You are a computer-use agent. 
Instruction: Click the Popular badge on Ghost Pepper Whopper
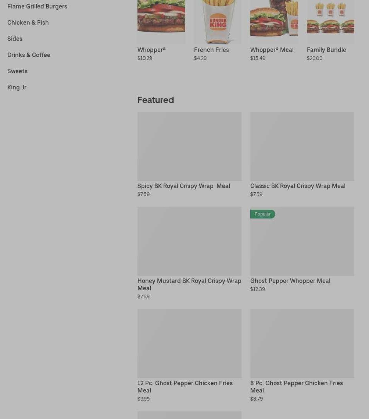263,214
